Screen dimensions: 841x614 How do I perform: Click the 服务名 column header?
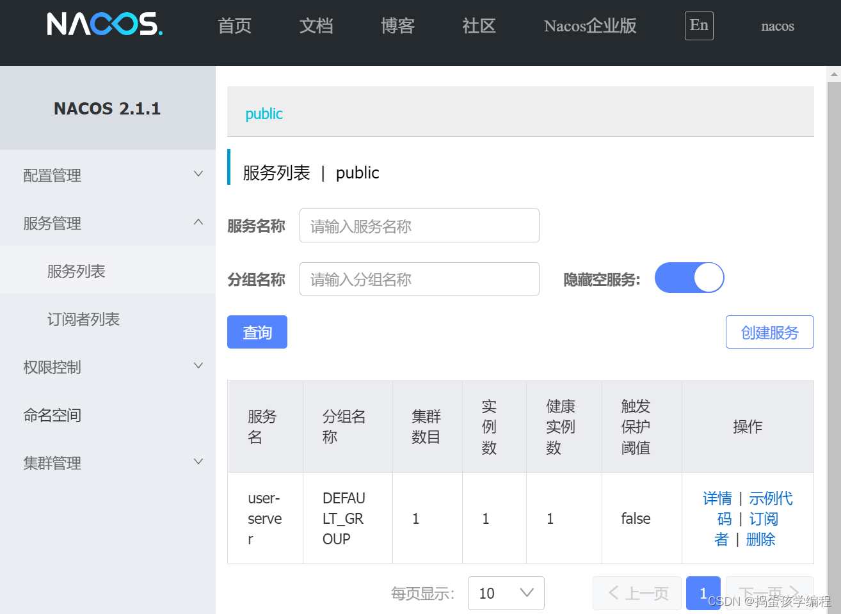click(x=265, y=427)
